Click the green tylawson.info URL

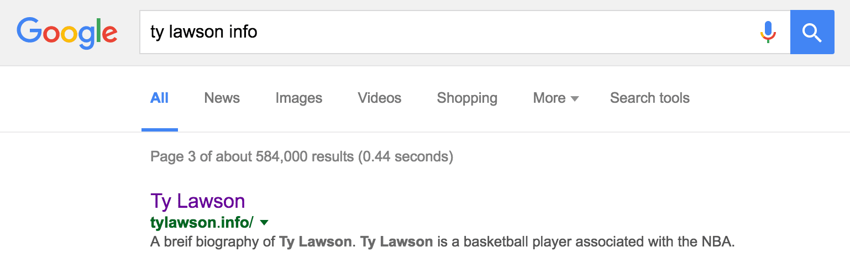click(202, 222)
